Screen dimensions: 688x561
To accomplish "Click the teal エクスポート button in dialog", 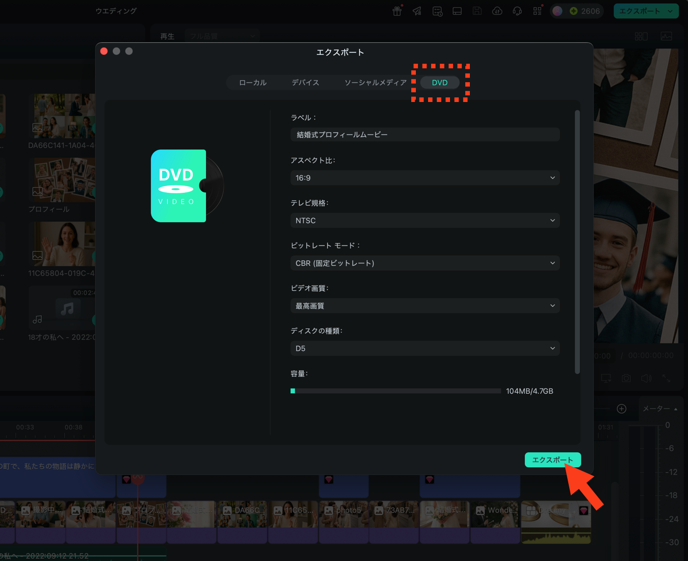I will click(x=552, y=460).
